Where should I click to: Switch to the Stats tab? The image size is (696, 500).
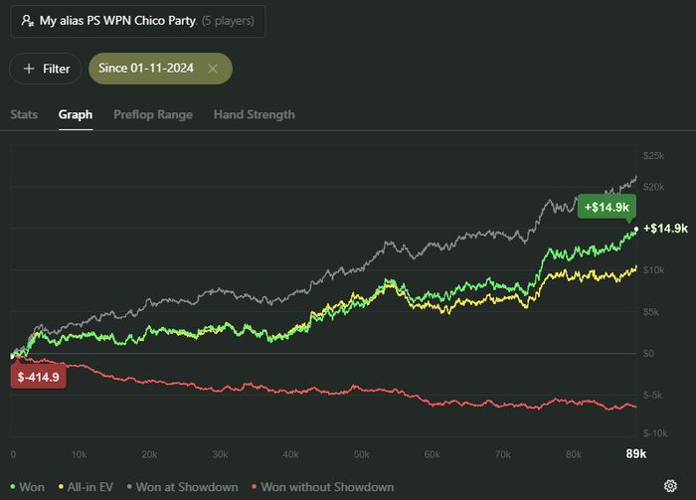pyautogui.click(x=24, y=114)
